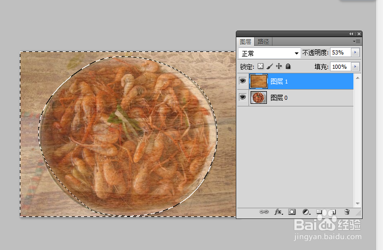Viewport: 383px width, 250px height.
Task: Click the layers list scroll up arrow
Action: click(x=358, y=78)
